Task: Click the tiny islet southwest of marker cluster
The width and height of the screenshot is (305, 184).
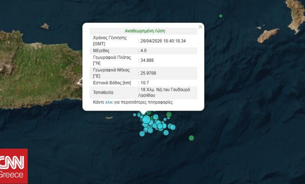Action: (109, 117)
